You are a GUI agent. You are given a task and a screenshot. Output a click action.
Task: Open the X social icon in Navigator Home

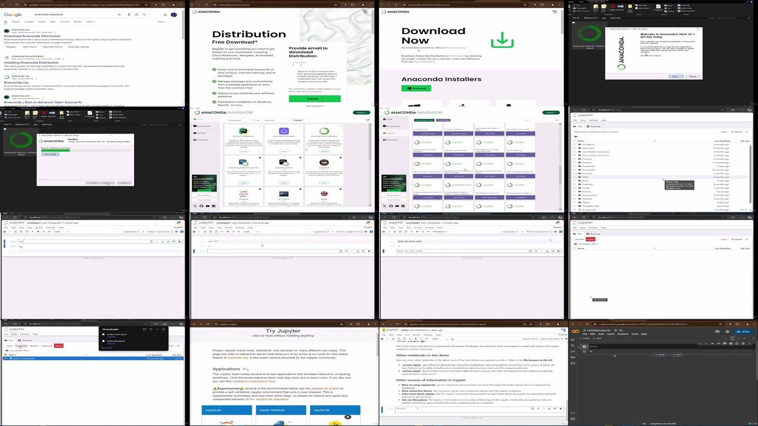coord(195,206)
